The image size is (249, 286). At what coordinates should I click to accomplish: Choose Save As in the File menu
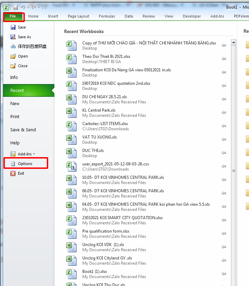coord(21,37)
